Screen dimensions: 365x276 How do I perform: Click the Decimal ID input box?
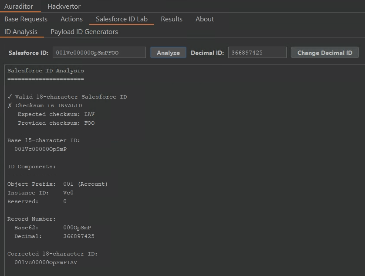(x=257, y=52)
